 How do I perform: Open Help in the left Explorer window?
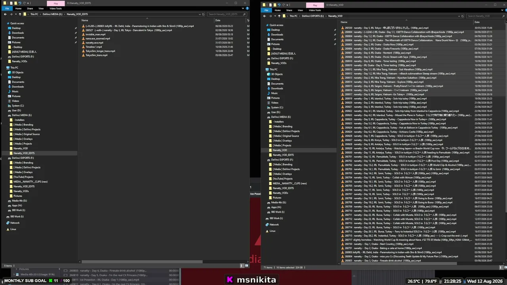click(x=246, y=8)
